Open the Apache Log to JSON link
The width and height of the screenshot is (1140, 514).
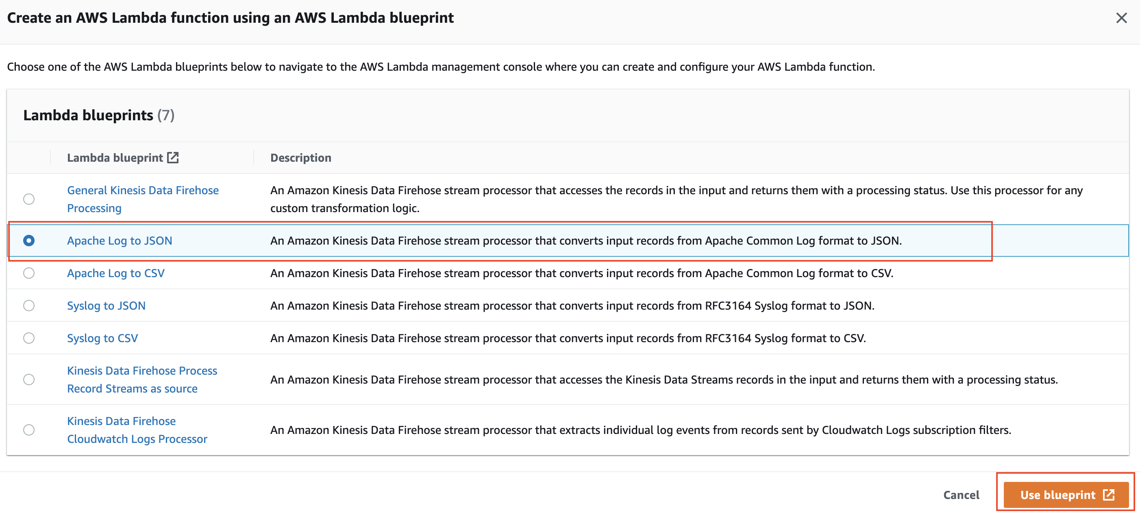pyautogui.click(x=120, y=241)
